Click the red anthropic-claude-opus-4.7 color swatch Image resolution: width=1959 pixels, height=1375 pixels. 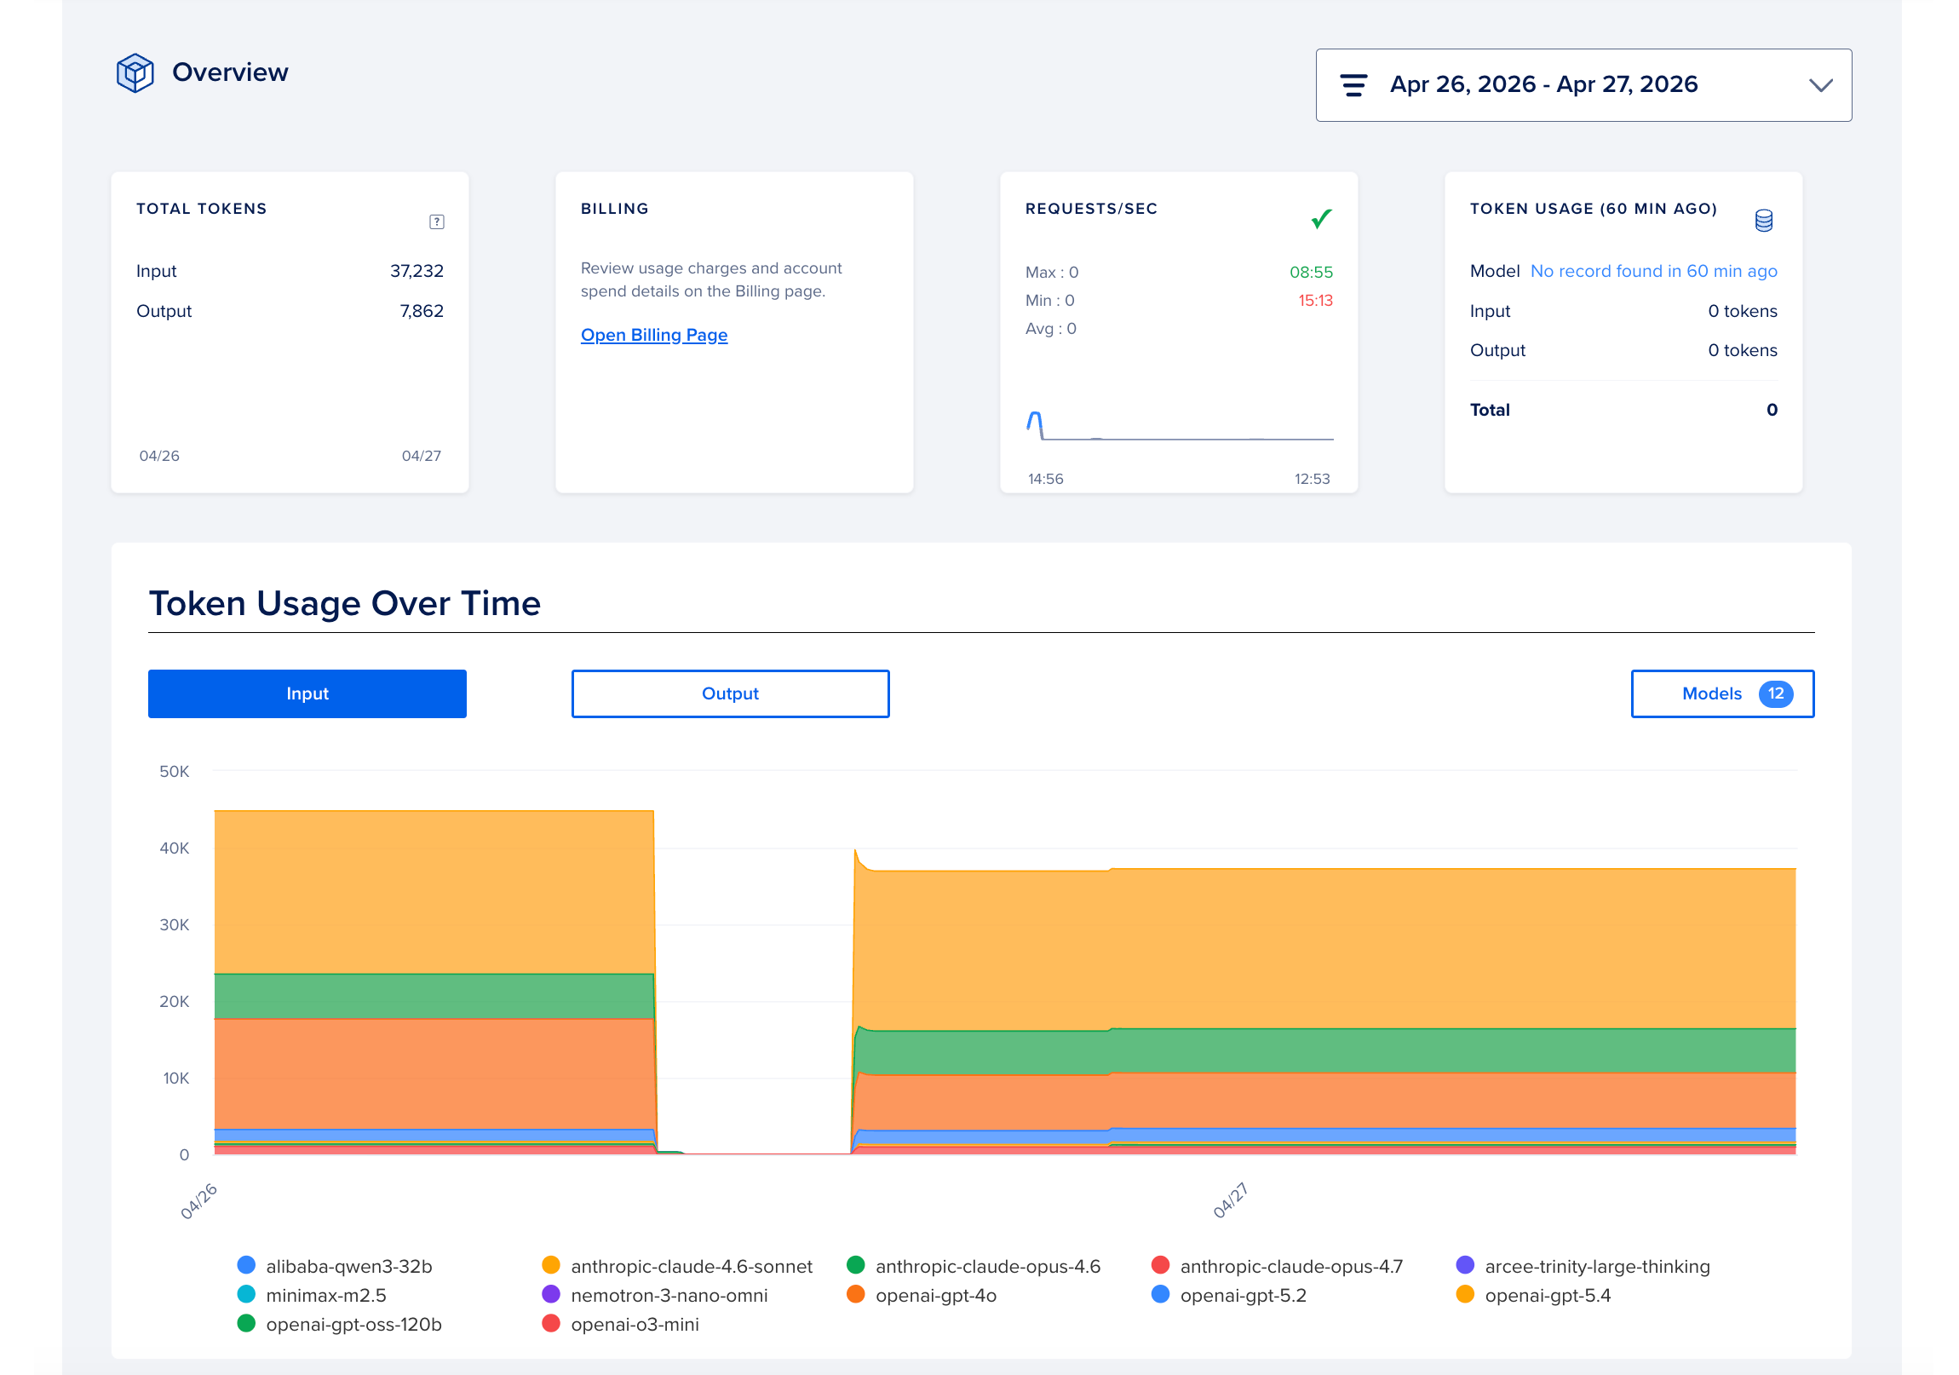1159,1266
